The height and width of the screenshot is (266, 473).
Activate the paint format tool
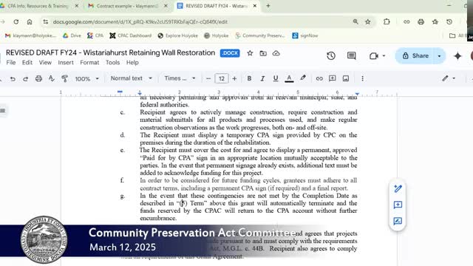click(x=64, y=79)
